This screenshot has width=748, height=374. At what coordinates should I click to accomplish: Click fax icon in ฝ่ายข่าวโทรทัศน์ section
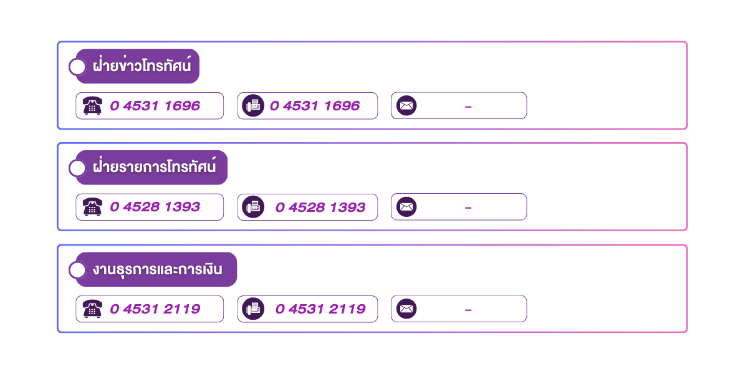(253, 106)
